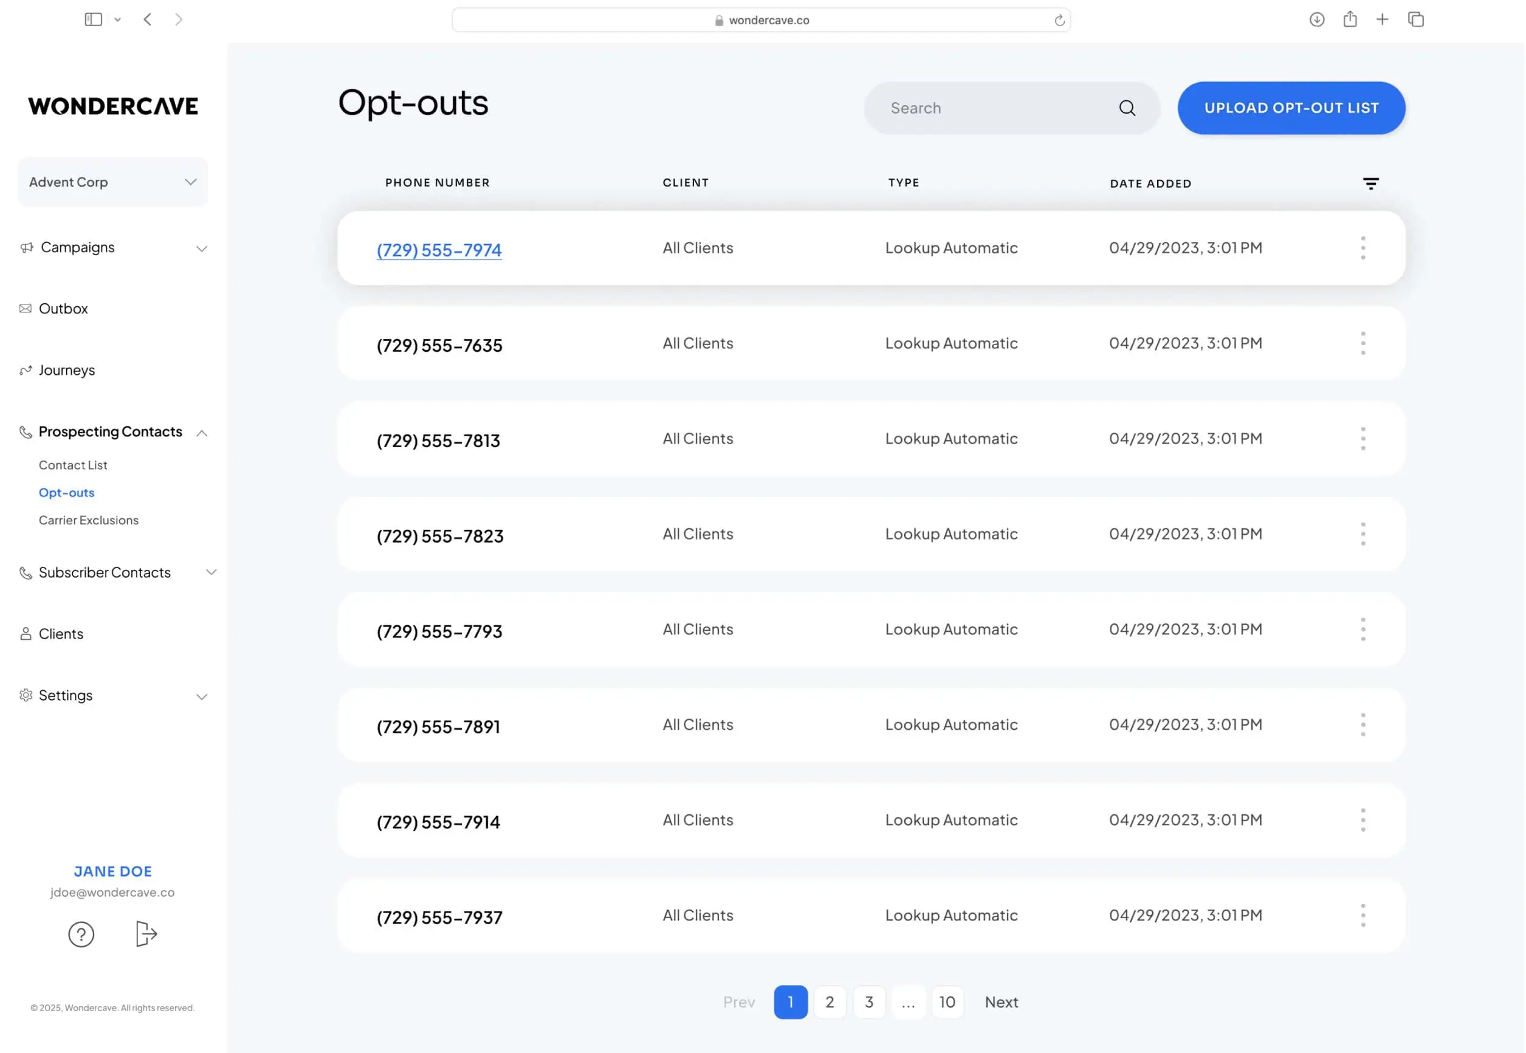Expand the Settings chevron
This screenshot has height=1053, width=1526.
(x=202, y=697)
